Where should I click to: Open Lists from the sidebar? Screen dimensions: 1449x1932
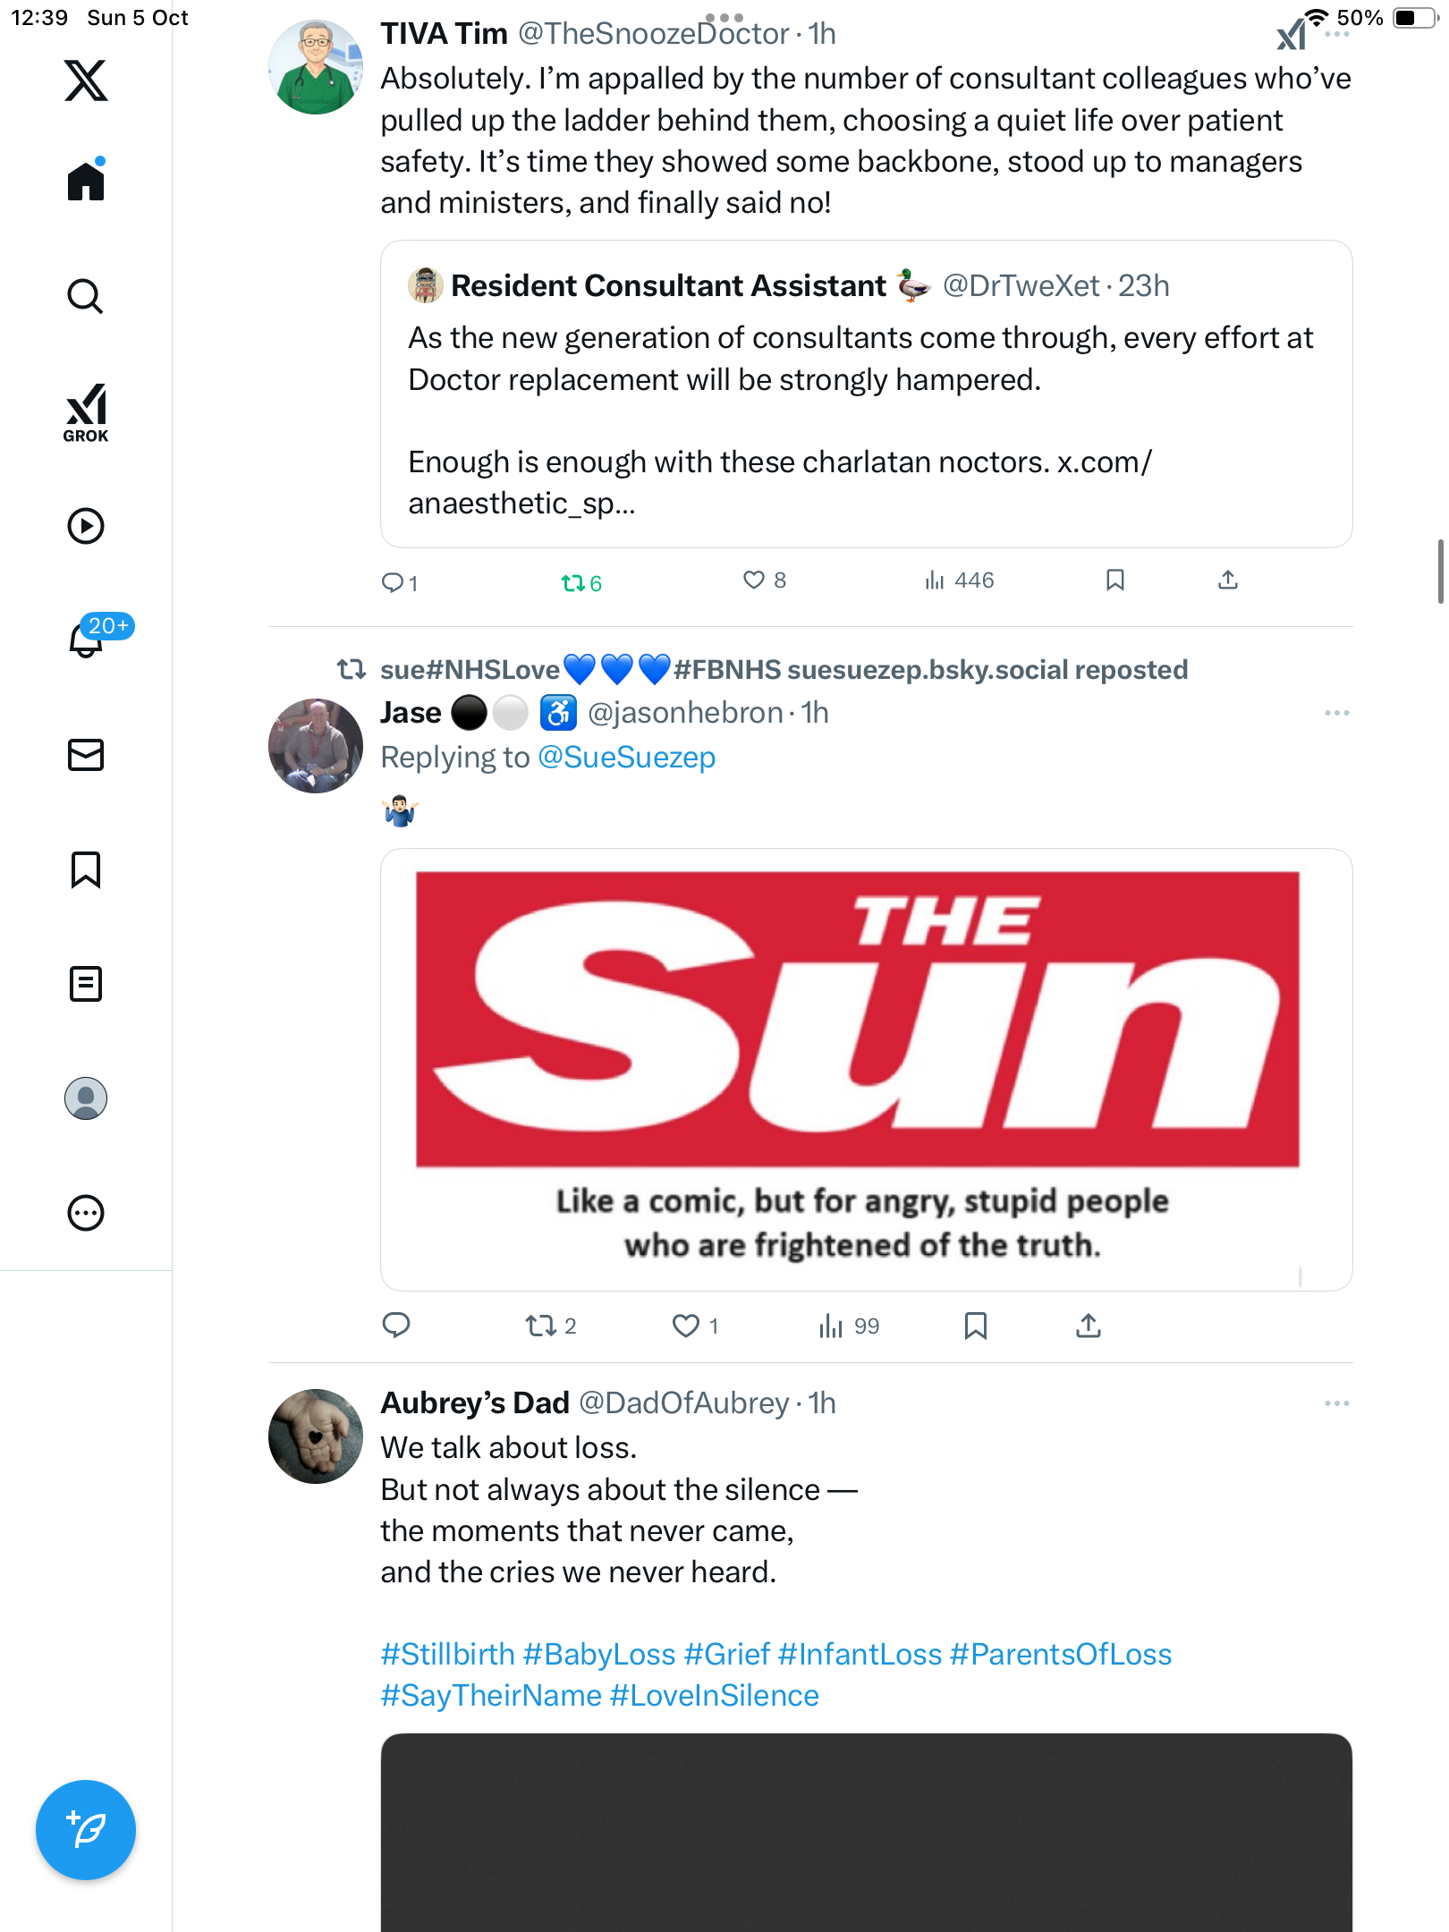86,984
